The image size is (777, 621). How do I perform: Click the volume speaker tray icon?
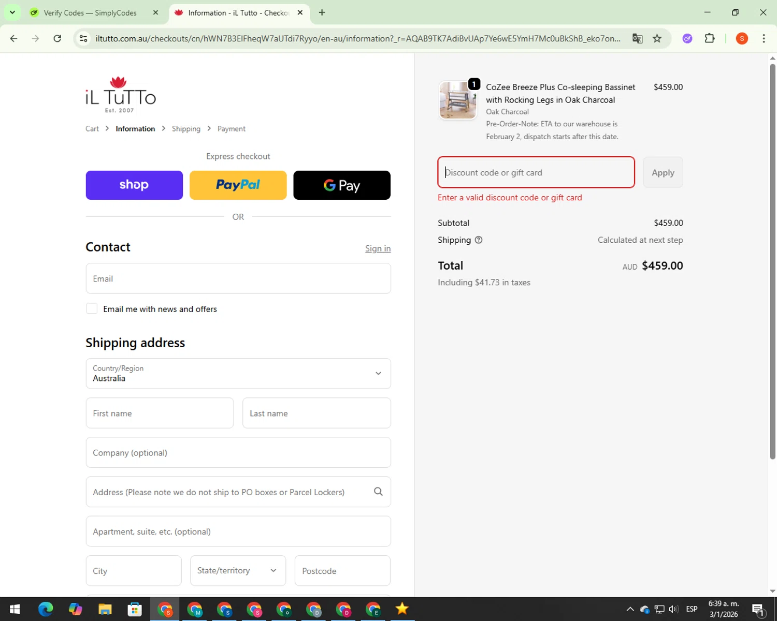pos(673,609)
